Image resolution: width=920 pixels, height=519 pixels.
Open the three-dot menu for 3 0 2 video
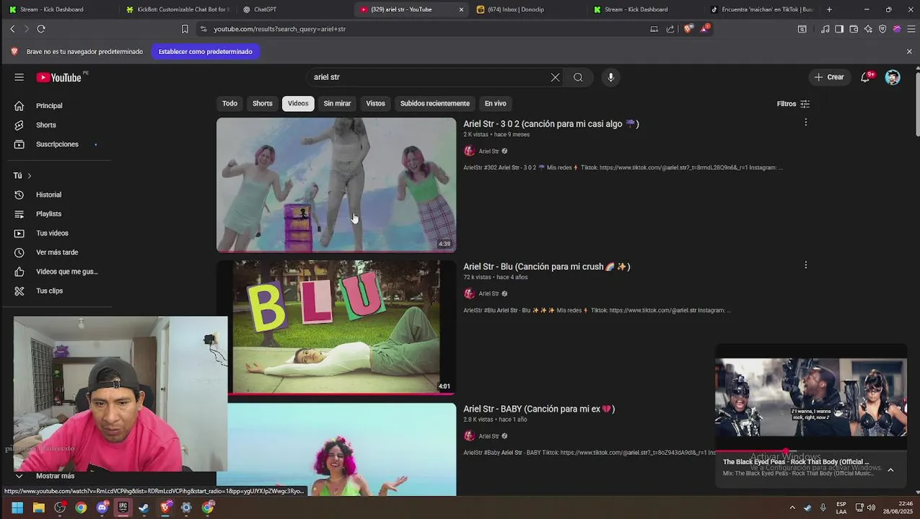[805, 123]
